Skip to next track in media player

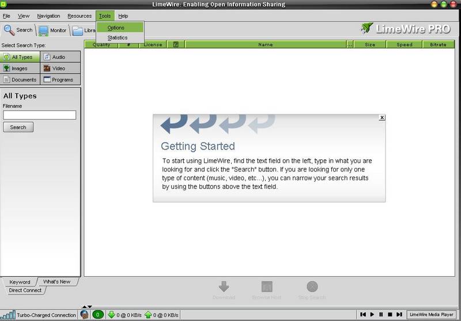tap(399, 315)
